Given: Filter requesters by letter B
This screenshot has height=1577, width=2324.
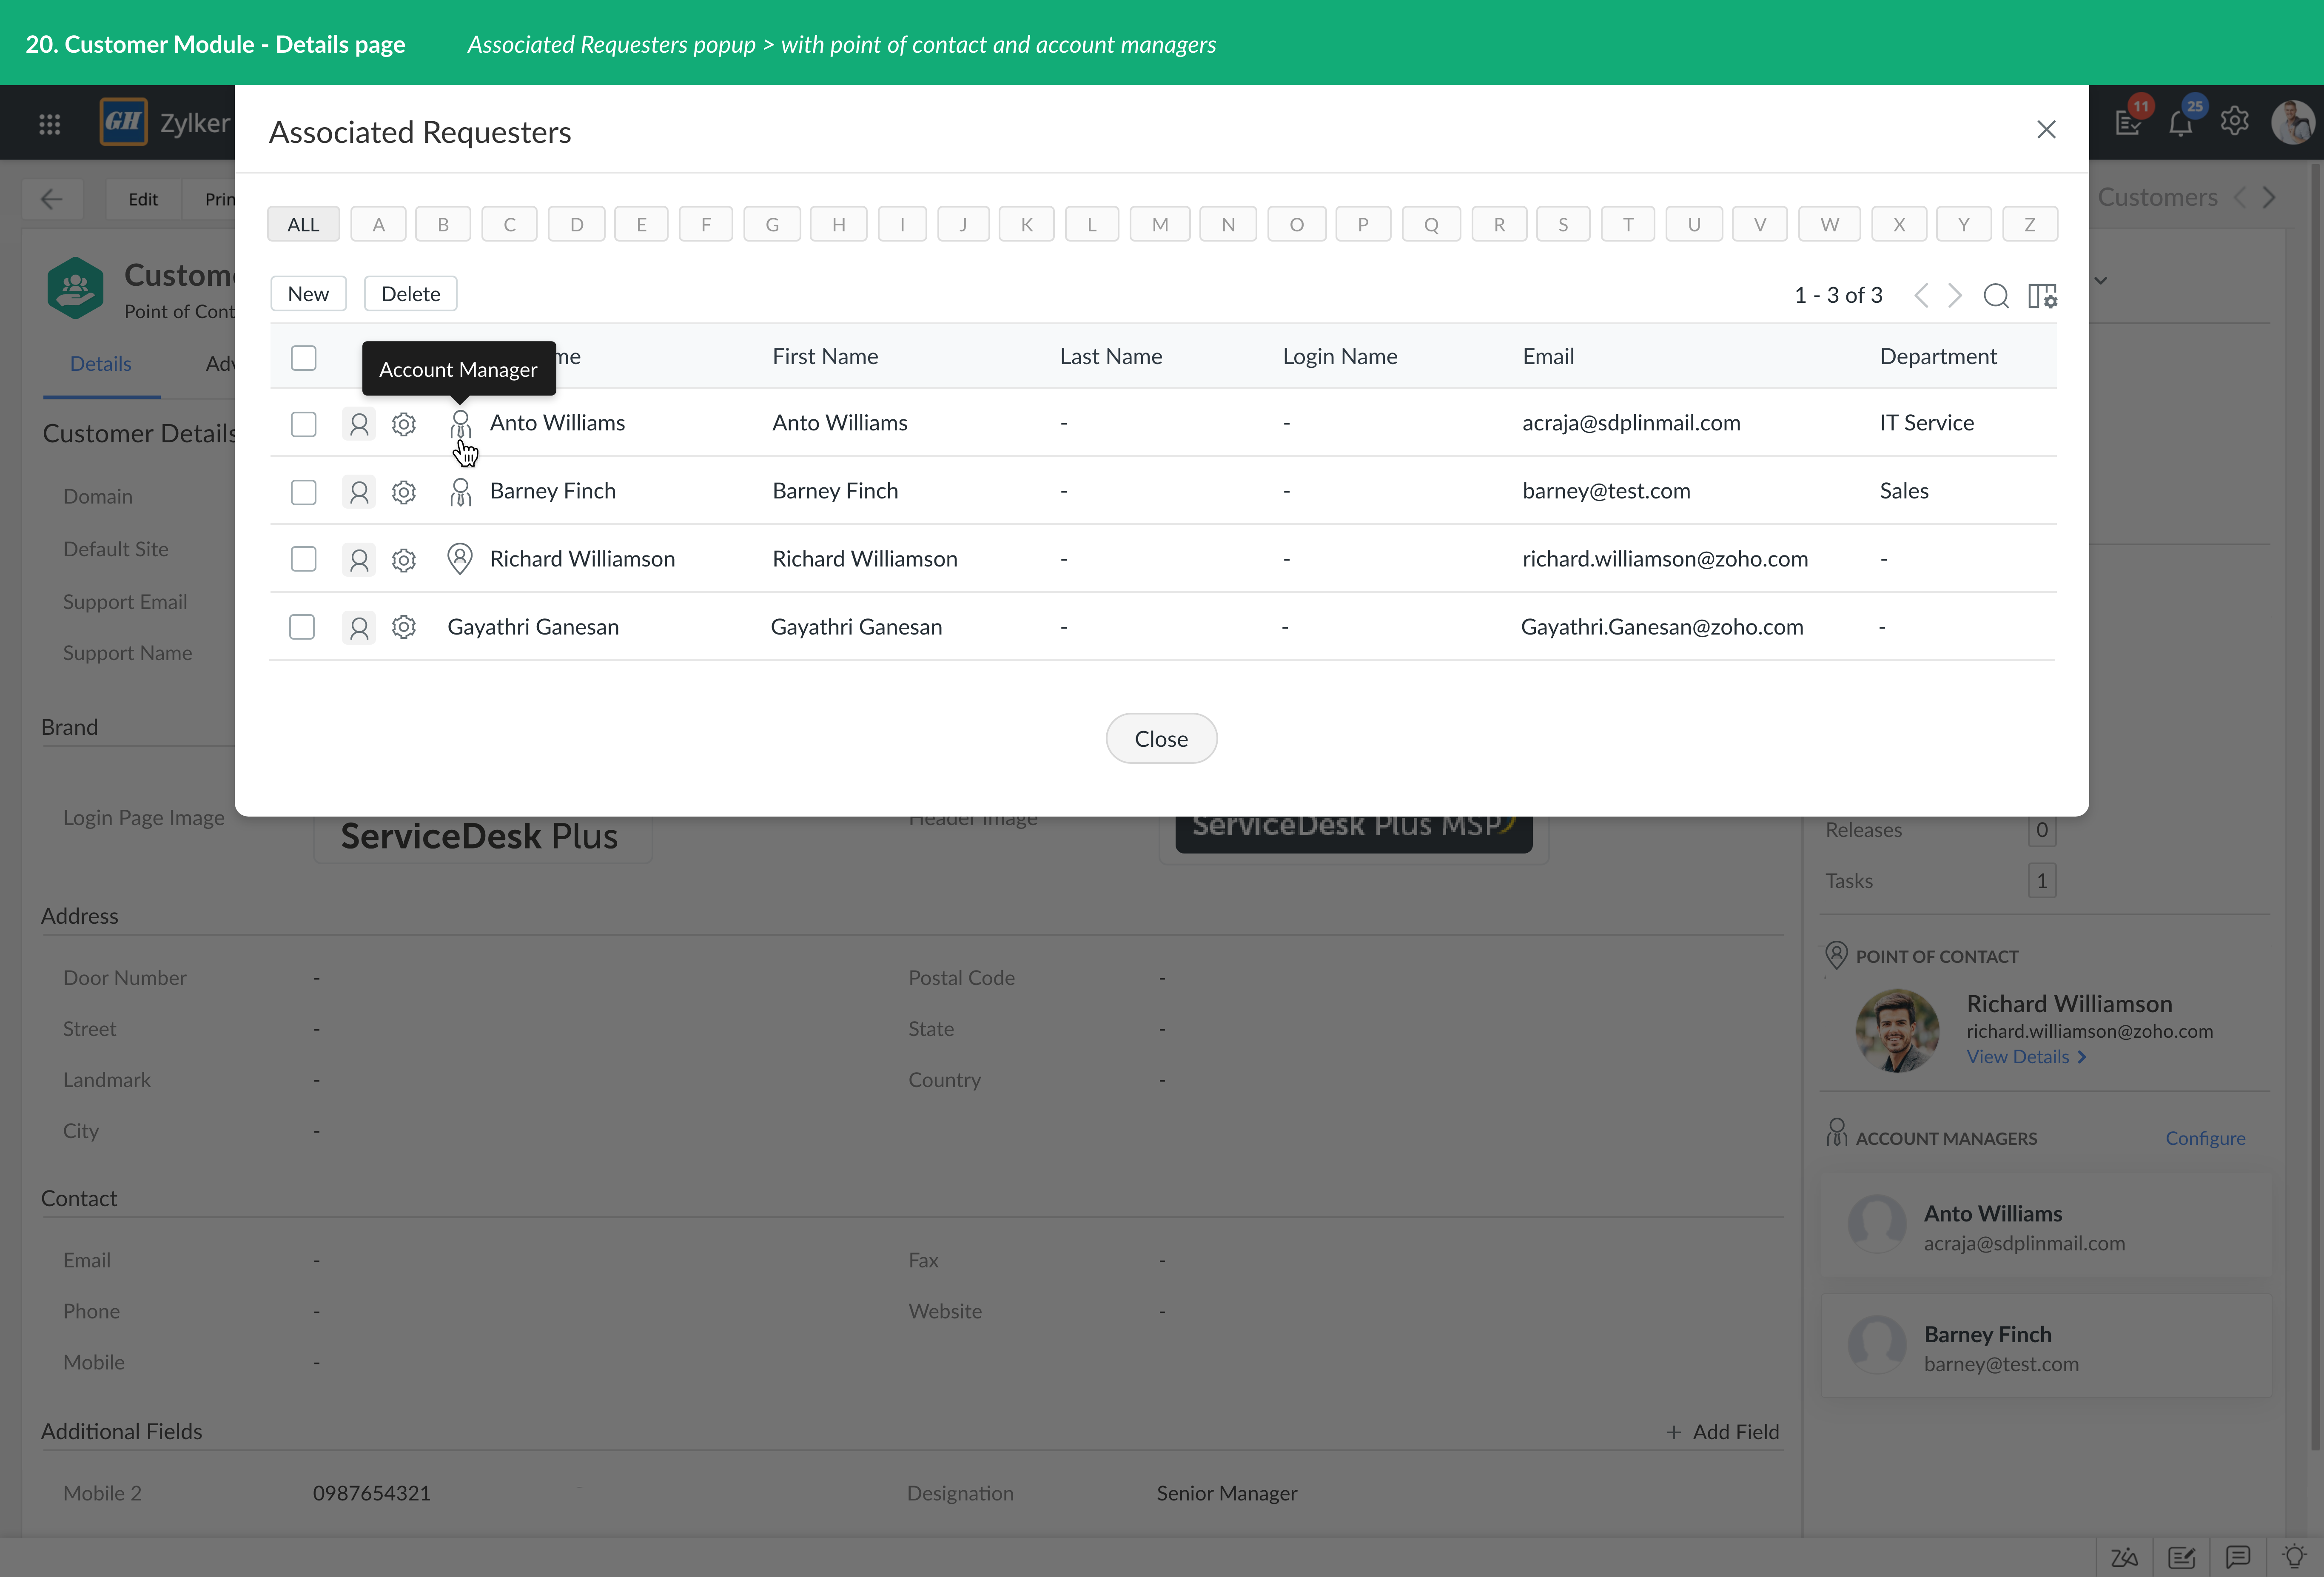Looking at the screenshot, I should pyautogui.click(x=443, y=224).
